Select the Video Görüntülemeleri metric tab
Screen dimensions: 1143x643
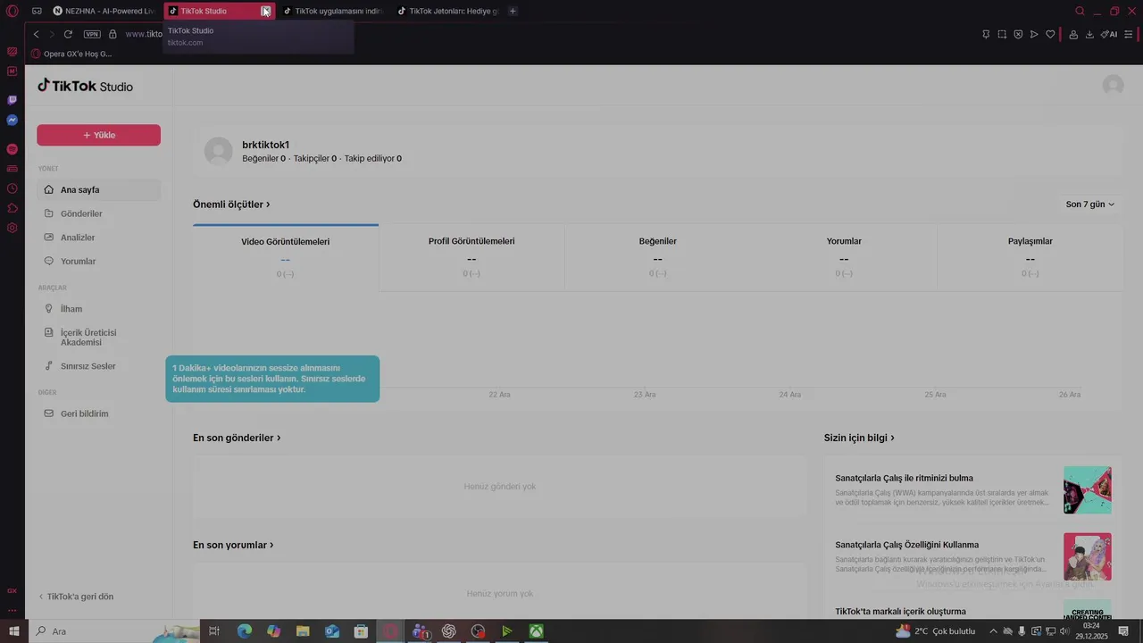tap(286, 257)
